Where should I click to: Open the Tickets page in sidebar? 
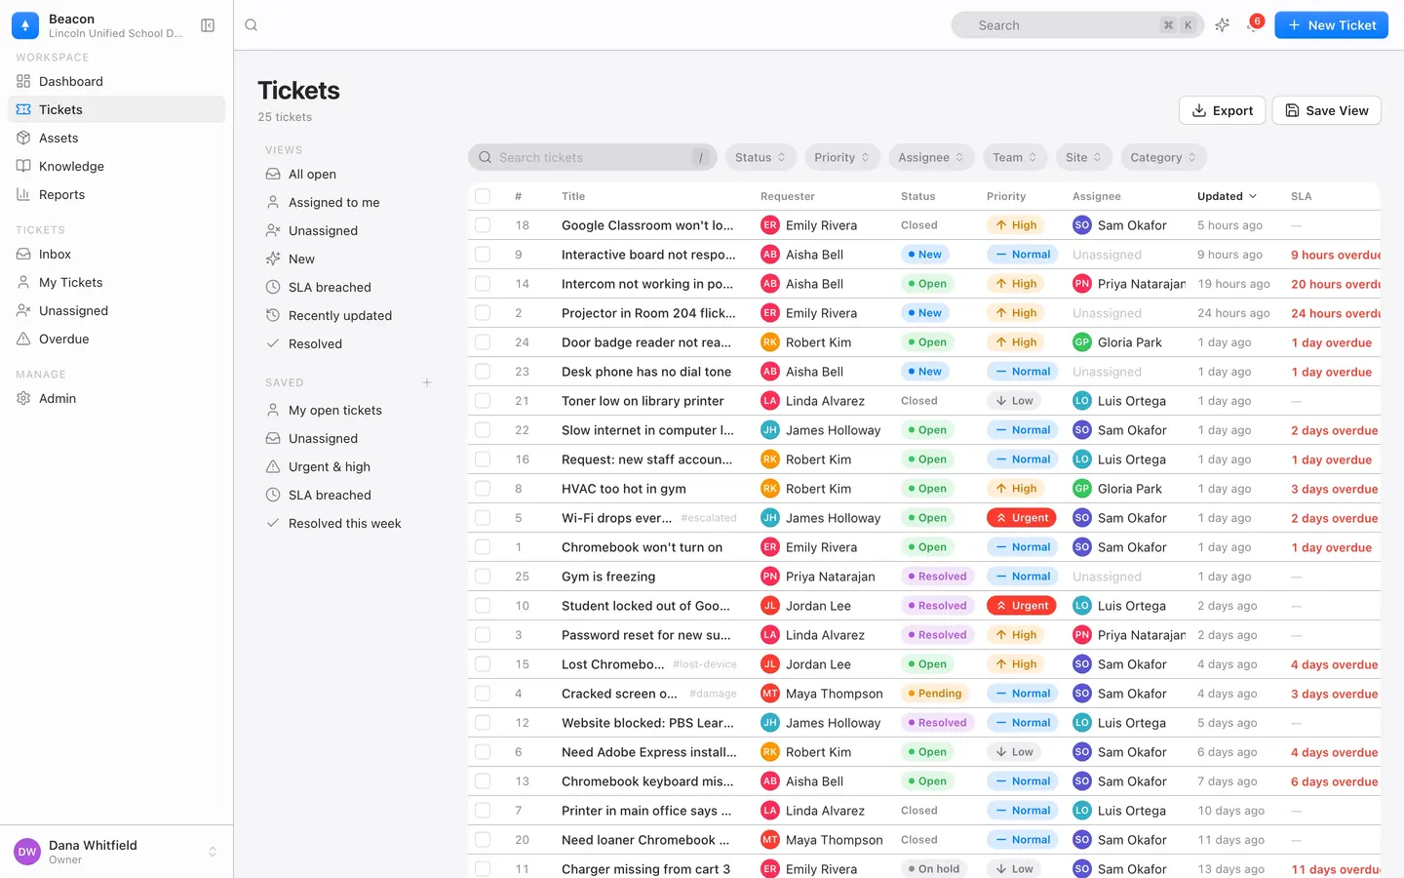(116, 109)
